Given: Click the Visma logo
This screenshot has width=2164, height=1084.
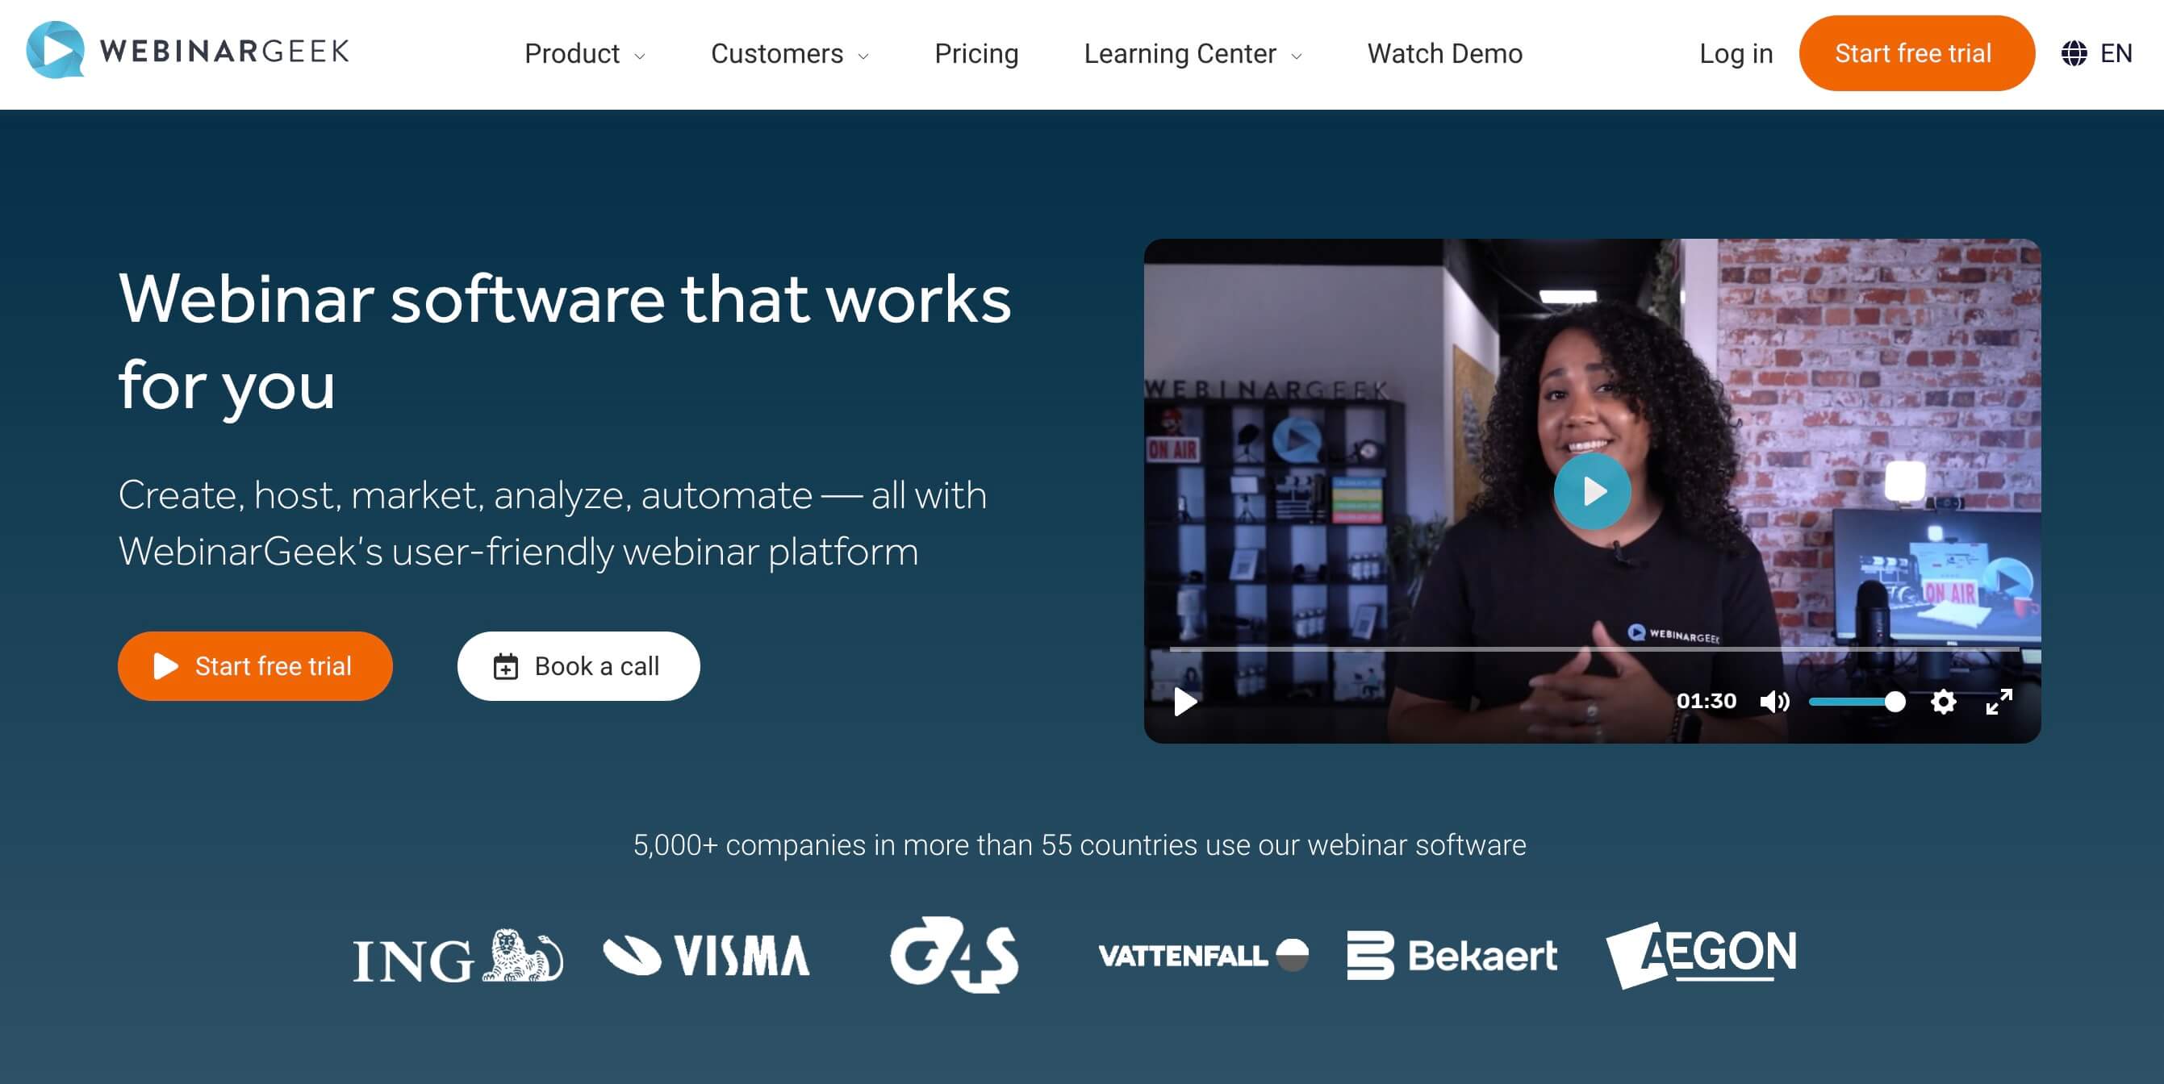Looking at the screenshot, I should (x=707, y=956).
